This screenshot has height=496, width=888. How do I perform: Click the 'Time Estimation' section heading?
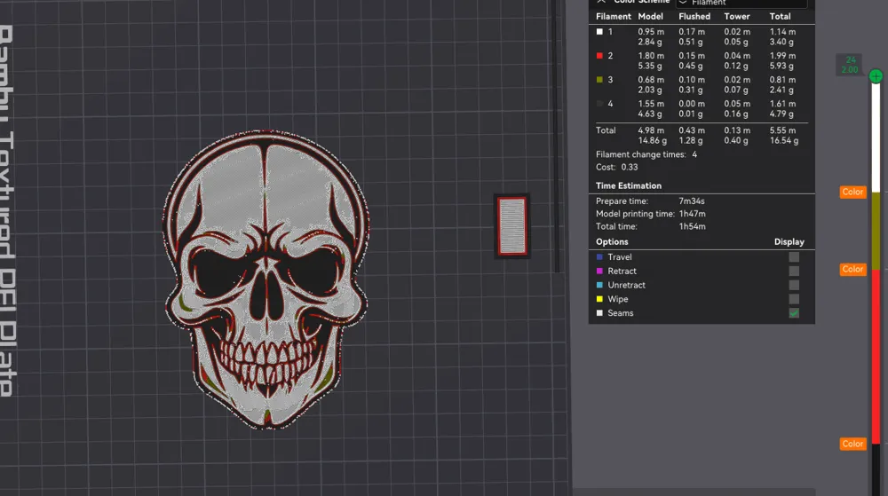(x=629, y=185)
